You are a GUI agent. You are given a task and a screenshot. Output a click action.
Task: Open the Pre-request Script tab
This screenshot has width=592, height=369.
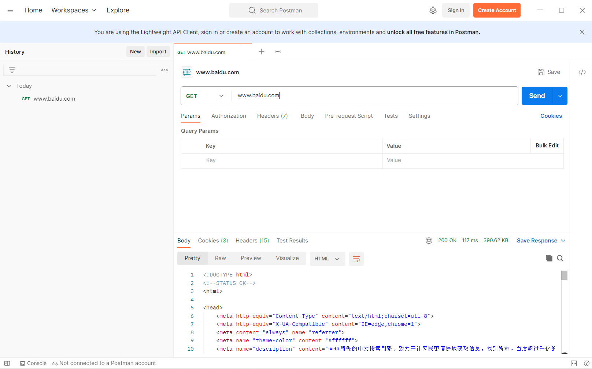pyautogui.click(x=349, y=116)
